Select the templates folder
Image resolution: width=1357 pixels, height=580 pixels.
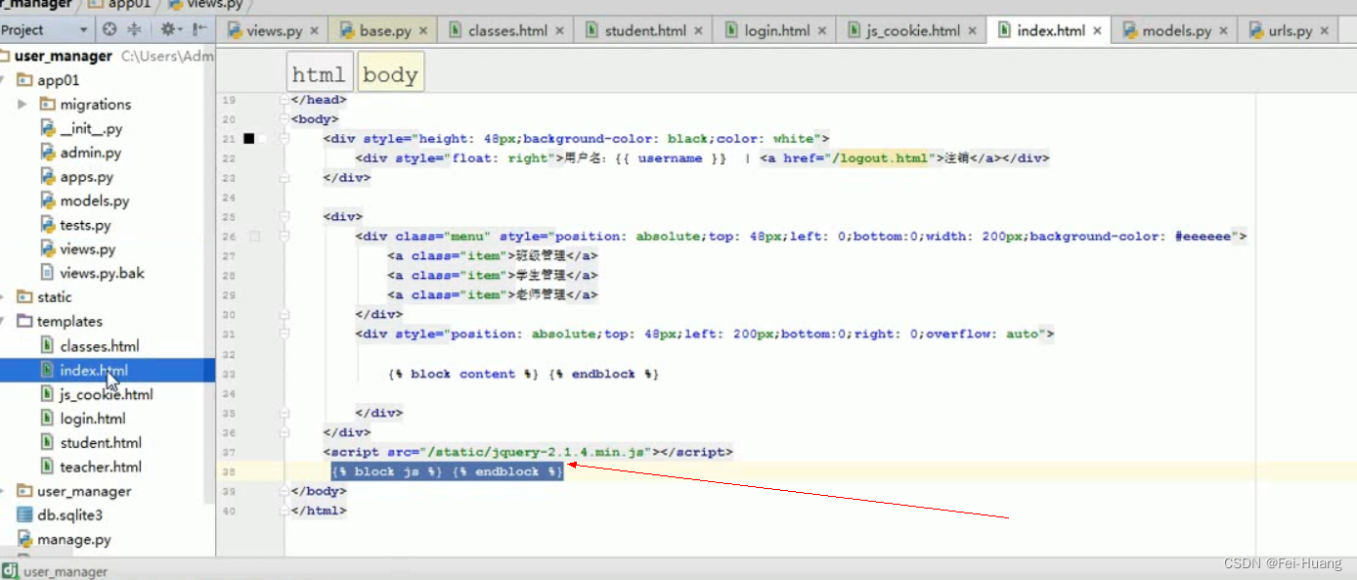(x=68, y=322)
